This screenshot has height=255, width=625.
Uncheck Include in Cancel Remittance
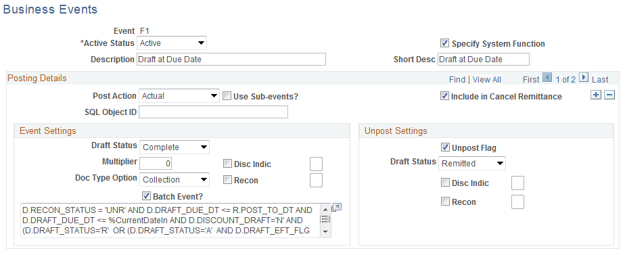444,95
